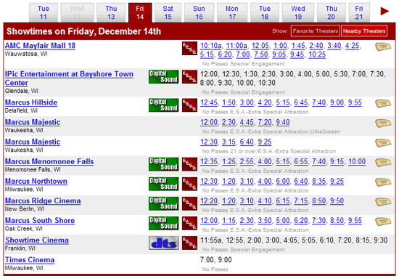Click the Digital Sound icon for Marcus Hillside
Screen dimensions: 399x276
(x=164, y=105)
